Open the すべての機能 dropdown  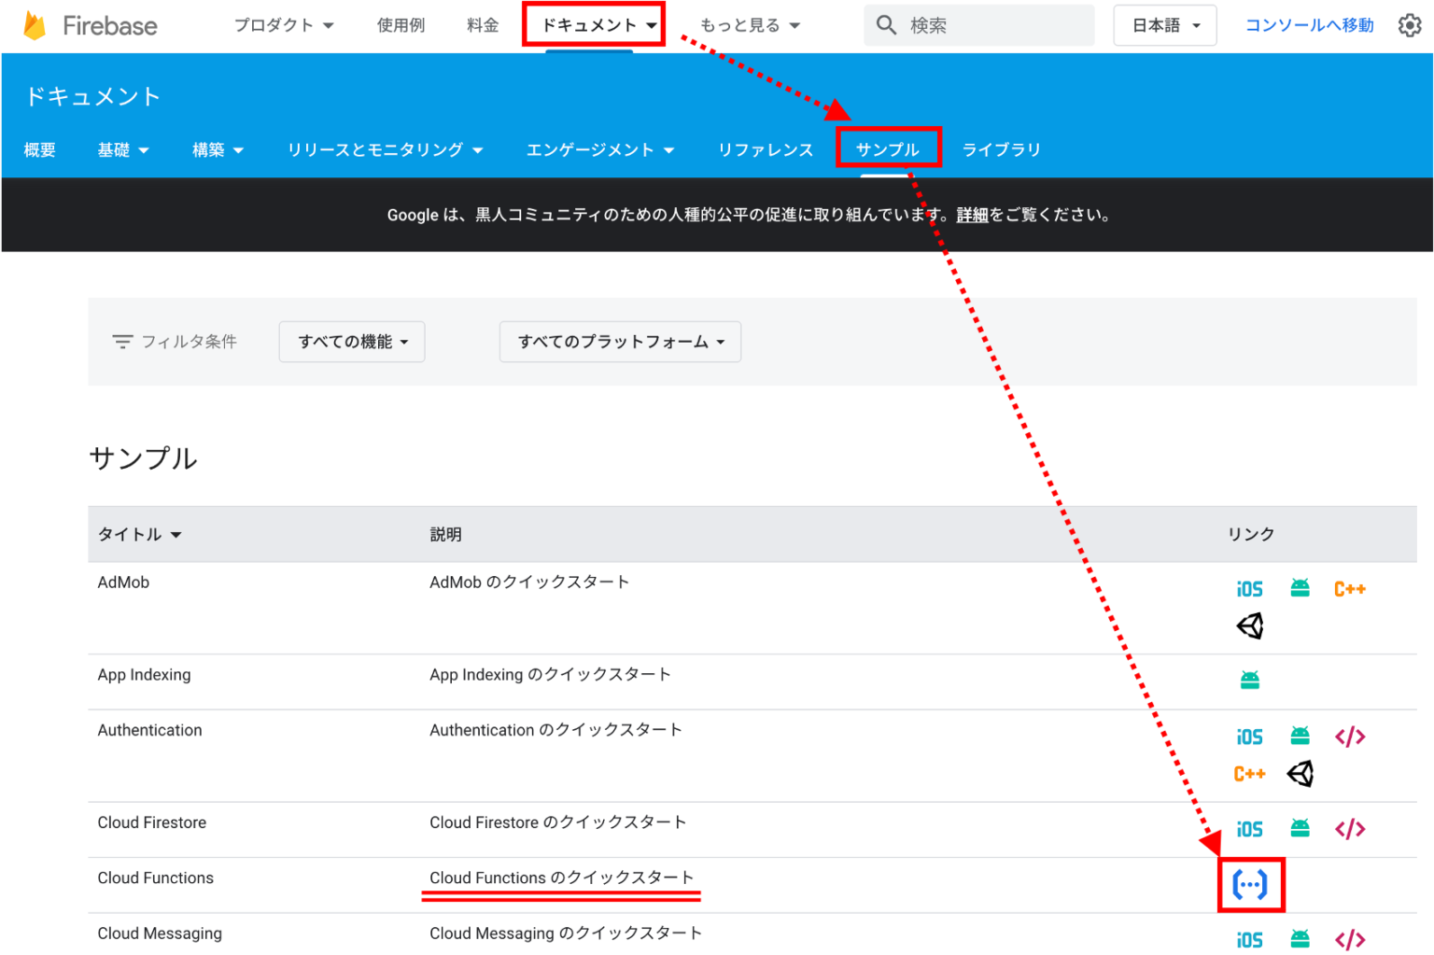352,341
